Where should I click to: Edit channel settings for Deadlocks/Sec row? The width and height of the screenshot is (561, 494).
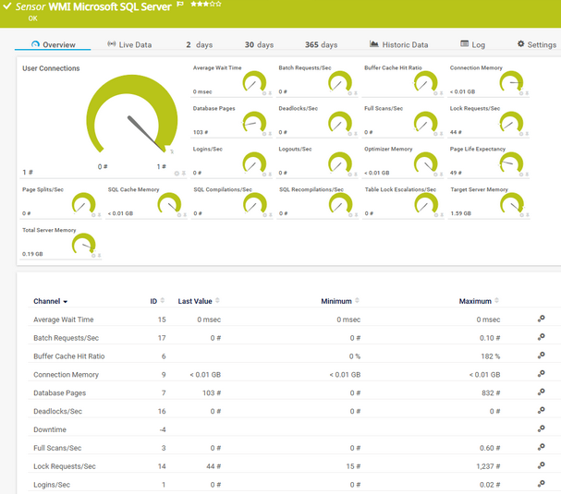541,410
